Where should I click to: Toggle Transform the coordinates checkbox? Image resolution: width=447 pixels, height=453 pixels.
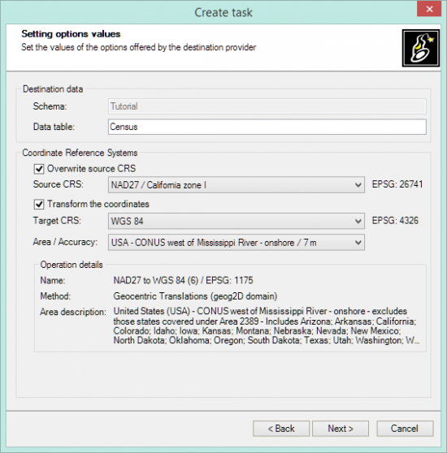(x=39, y=205)
